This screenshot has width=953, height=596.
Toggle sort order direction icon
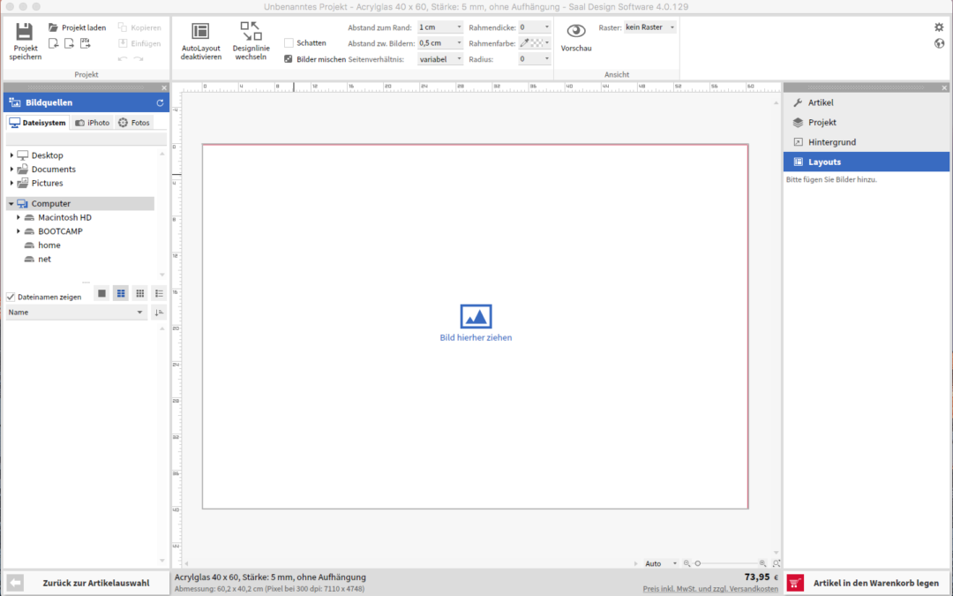tap(159, 313)
